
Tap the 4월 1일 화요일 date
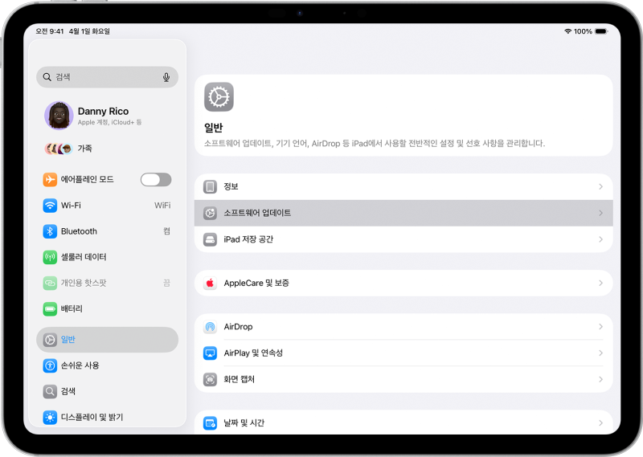(x=89, y=31)
